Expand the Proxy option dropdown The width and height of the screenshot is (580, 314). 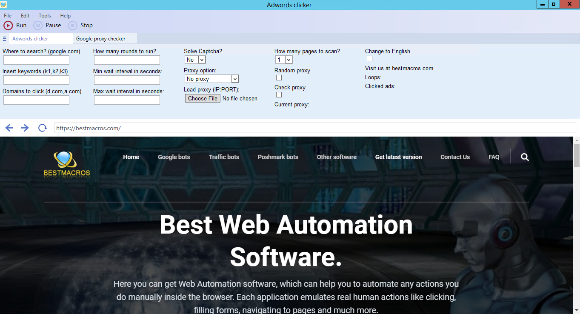coord(212,79)
